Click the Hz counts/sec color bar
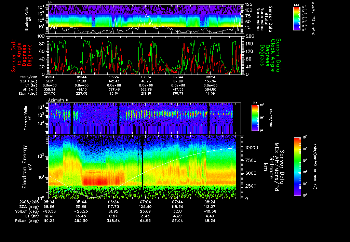This screenshot has height=242, width=350. [x=255, y=118]
